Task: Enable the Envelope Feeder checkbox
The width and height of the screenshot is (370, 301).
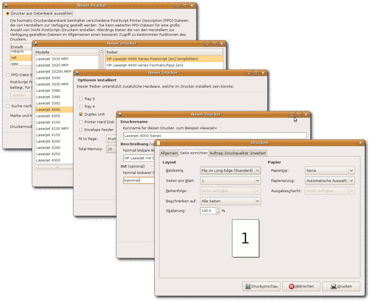Action: tap(81, 130)
